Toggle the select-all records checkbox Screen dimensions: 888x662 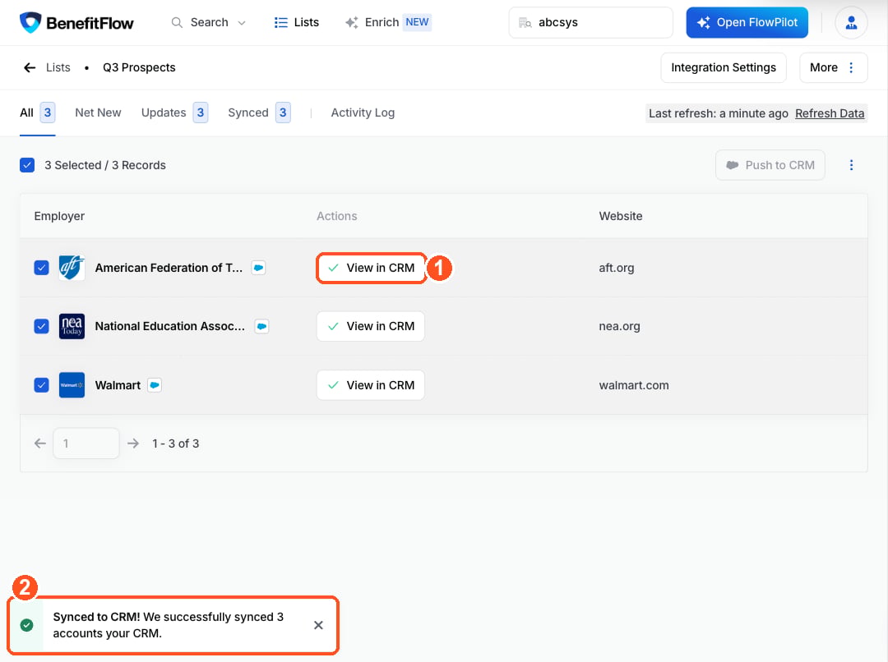coord(27,165)
